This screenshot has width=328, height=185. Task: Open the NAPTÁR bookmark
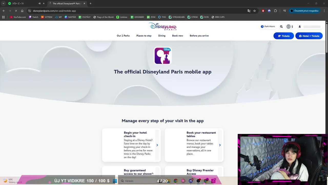[70, 17]
